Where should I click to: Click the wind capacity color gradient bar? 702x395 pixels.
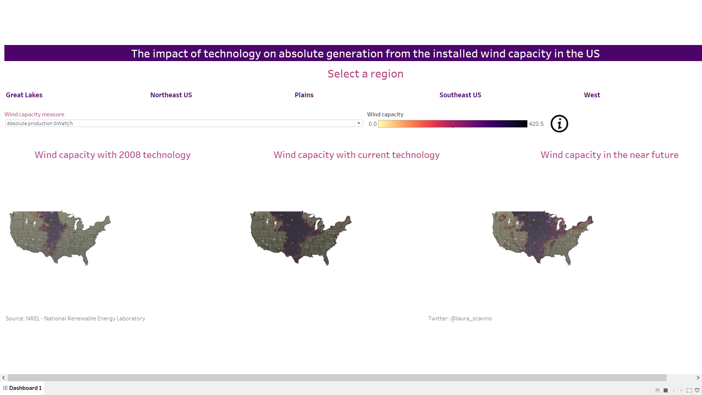point(452,124)
